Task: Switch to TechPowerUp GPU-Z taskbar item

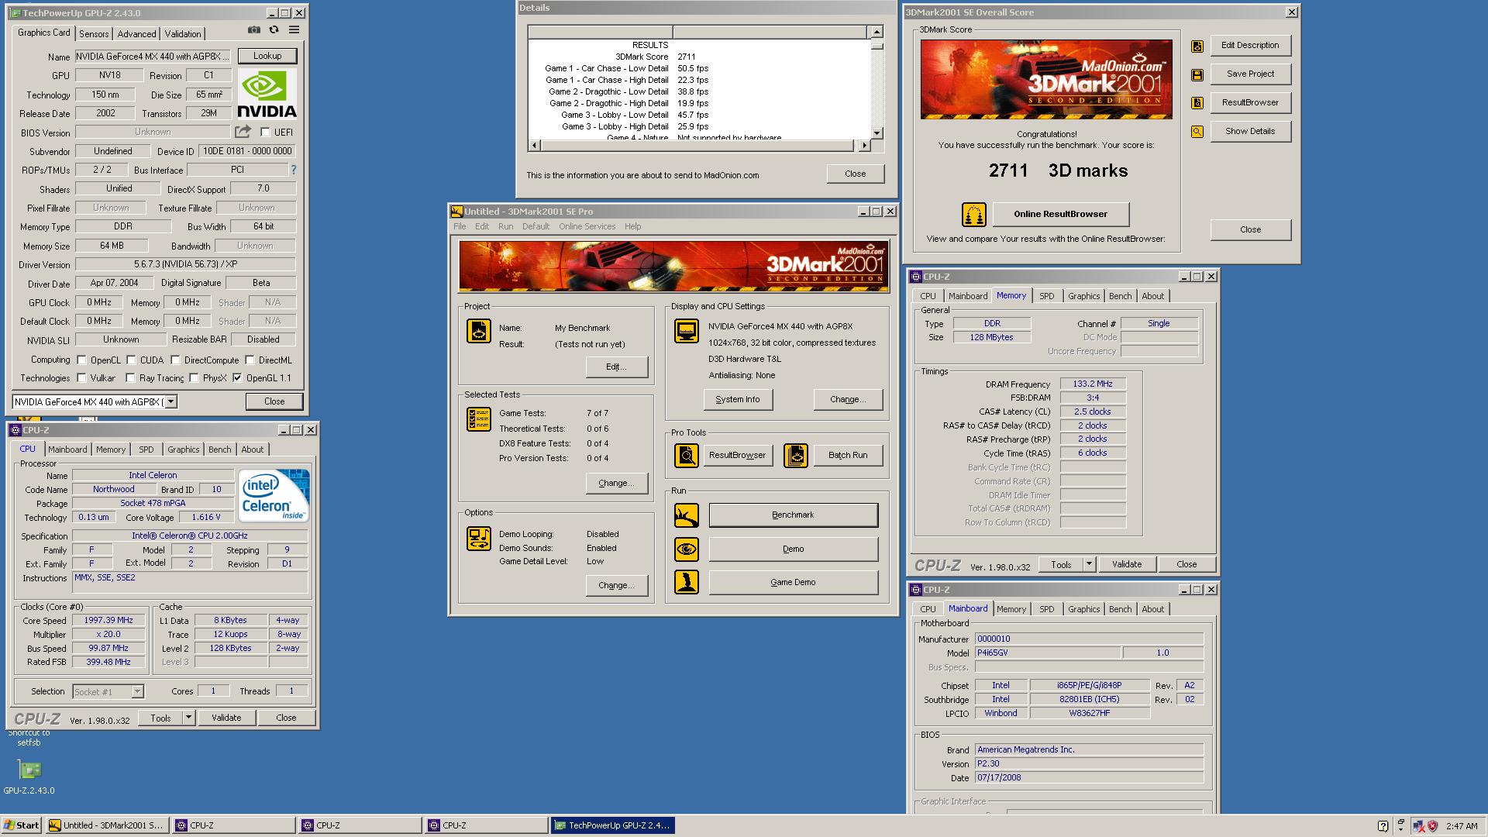Action: pos(612,825)
